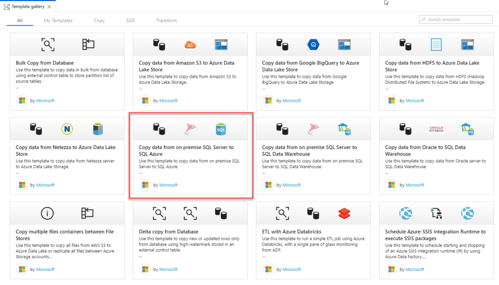Click the Google BigQuery hexagon icon

click(x=313, y=45)
